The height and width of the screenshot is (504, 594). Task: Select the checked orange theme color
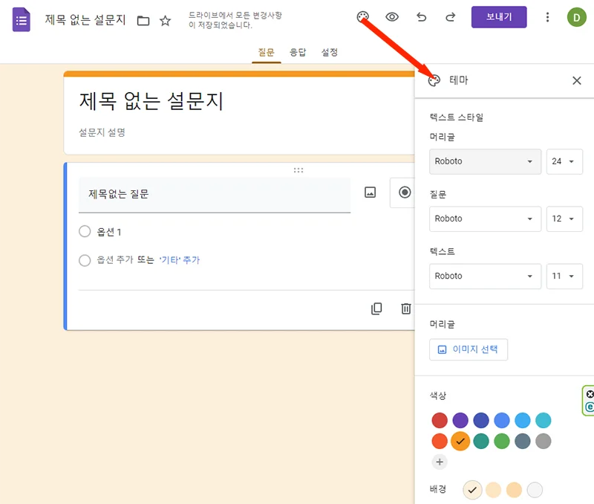click(460, 441)
